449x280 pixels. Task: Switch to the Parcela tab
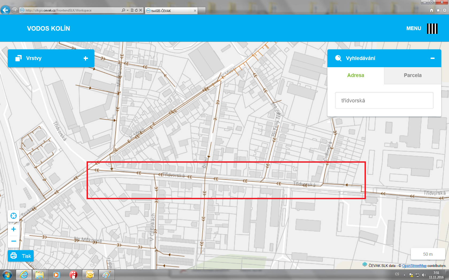click(x=412, y=75)
